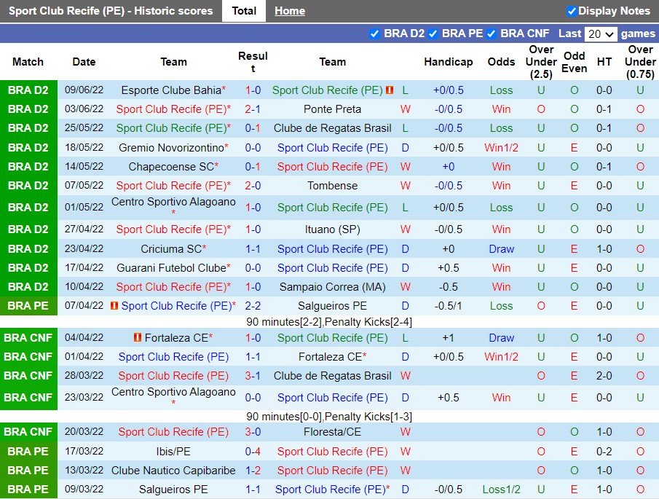The height and width of the screenshot is (499, 659).
Task: Open Esporte Clube Bahia team link
Action: click(170, 90)
